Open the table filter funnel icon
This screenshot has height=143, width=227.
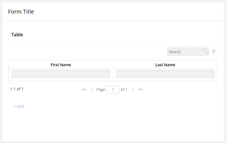point(213,52)
